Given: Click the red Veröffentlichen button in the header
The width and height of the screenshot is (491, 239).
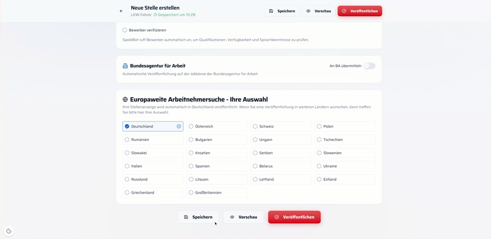Looking at the screenshot, I should click(x=360, y=11).
